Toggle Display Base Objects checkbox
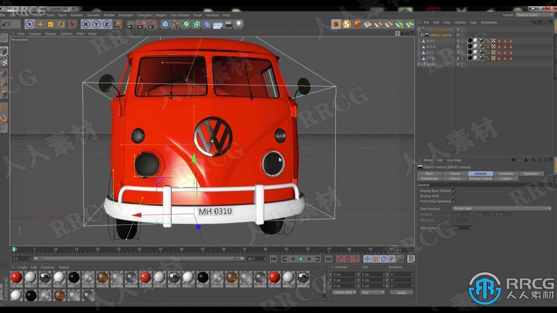Viewport: 557px width, 313px height. tap(454, 190)
